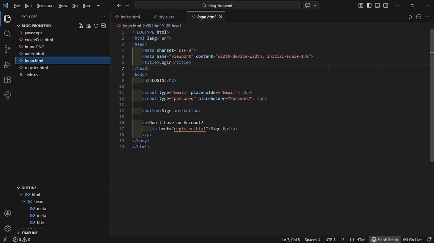434x243 pixels.
Task: Create a new folder in BLOG-FRONTEND
Action: pyautogui.click(x=88, y=26)
